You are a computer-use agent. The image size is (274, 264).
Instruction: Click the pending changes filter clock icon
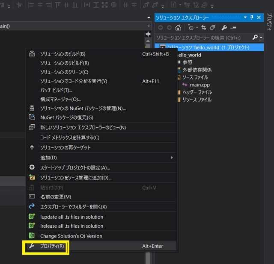(191, 27)
